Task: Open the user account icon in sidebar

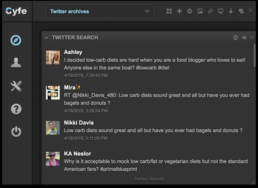Action: pyautogui.click(x=16, y=62)
